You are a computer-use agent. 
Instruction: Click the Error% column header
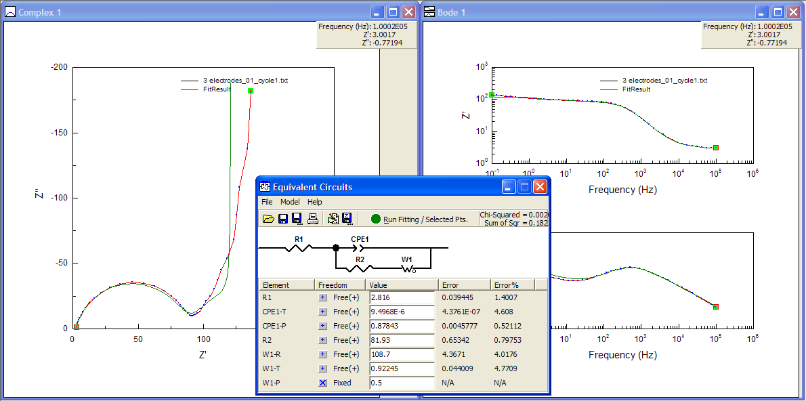(513, 284)
